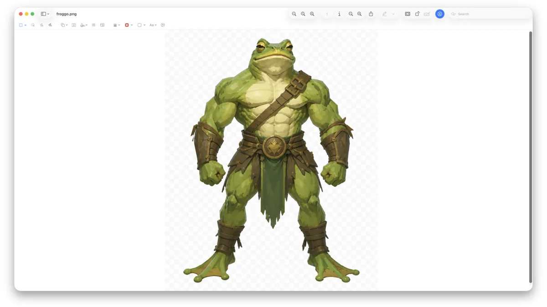Screen dimensions: 547x307
Task: Add a speech bubble note annotation
Action: coord(163,25)
